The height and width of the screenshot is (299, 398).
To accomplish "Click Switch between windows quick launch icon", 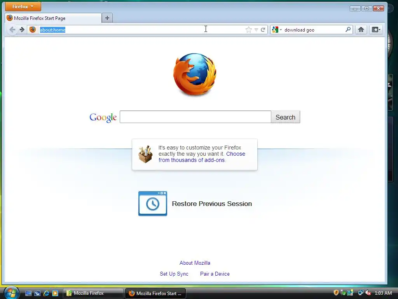I will click(37, 293).
